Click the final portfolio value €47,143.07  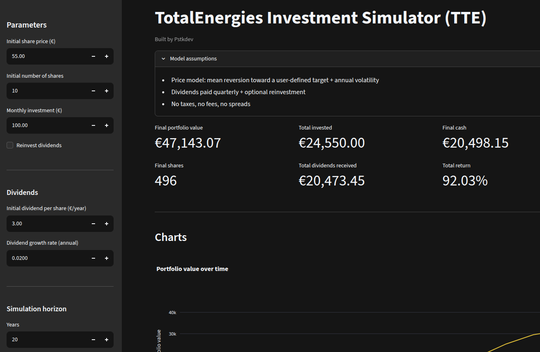[x=188, y=143]
